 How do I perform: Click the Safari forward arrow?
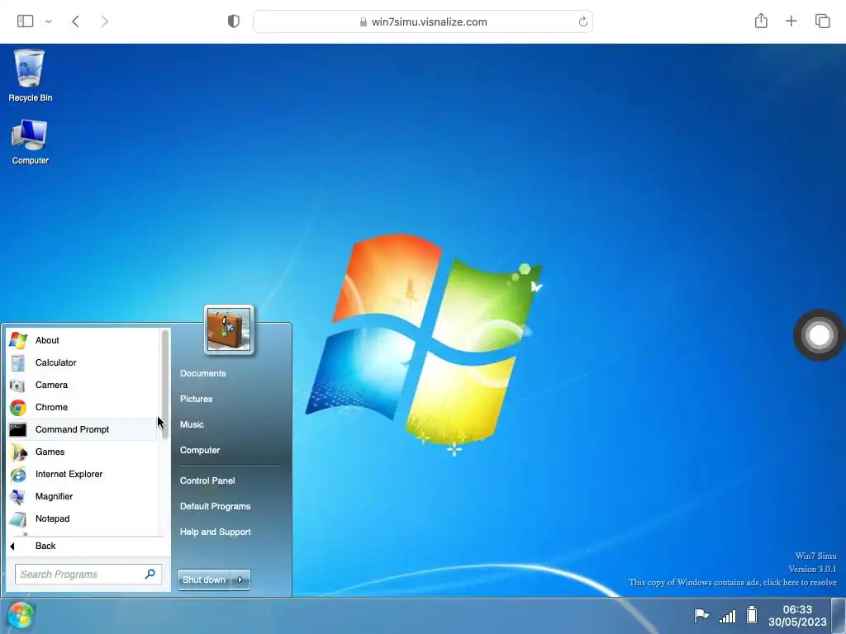105,21
